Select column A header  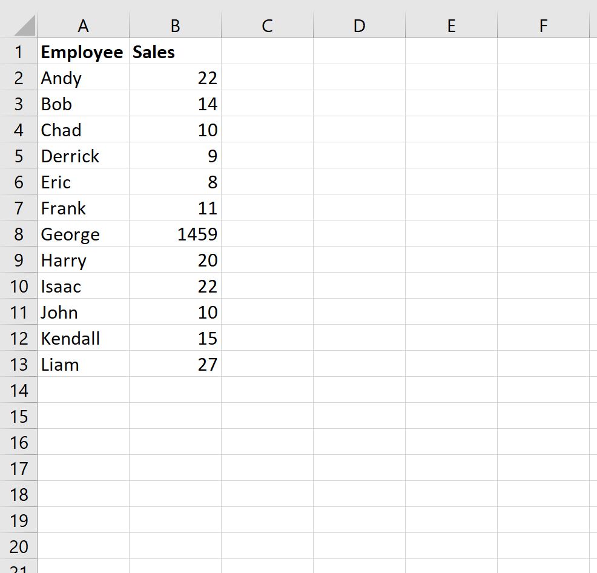84,25
